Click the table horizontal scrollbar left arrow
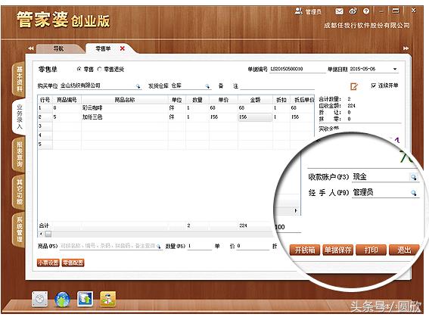 click(x=41, y=234)
